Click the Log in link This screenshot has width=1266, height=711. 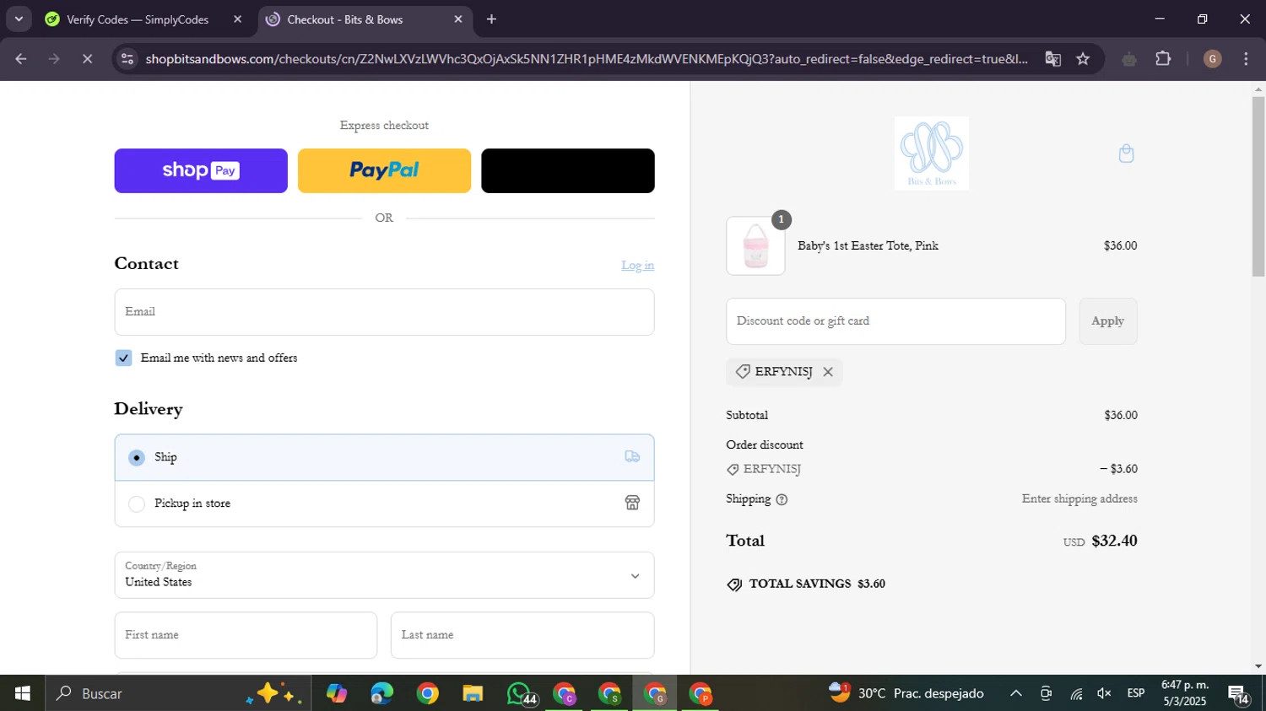click(x=637, y=265)
